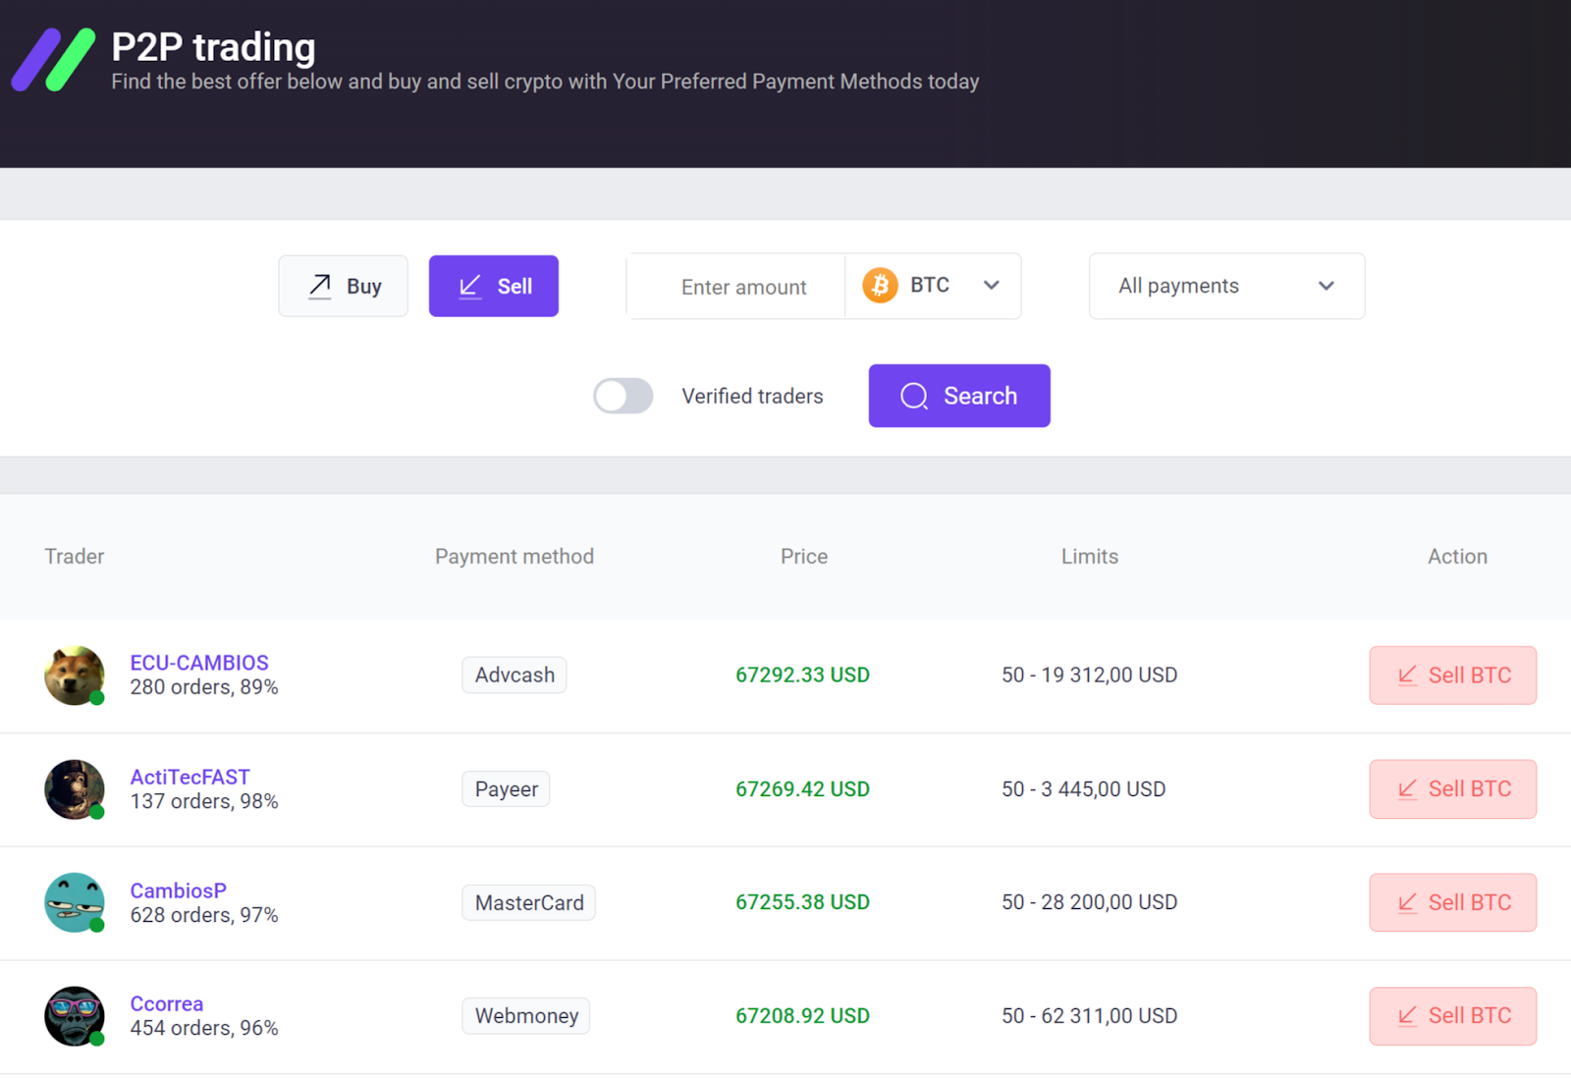Click price 67269.42 USD
This screenshot has width=1571, height=1079.
coord(803,789)
